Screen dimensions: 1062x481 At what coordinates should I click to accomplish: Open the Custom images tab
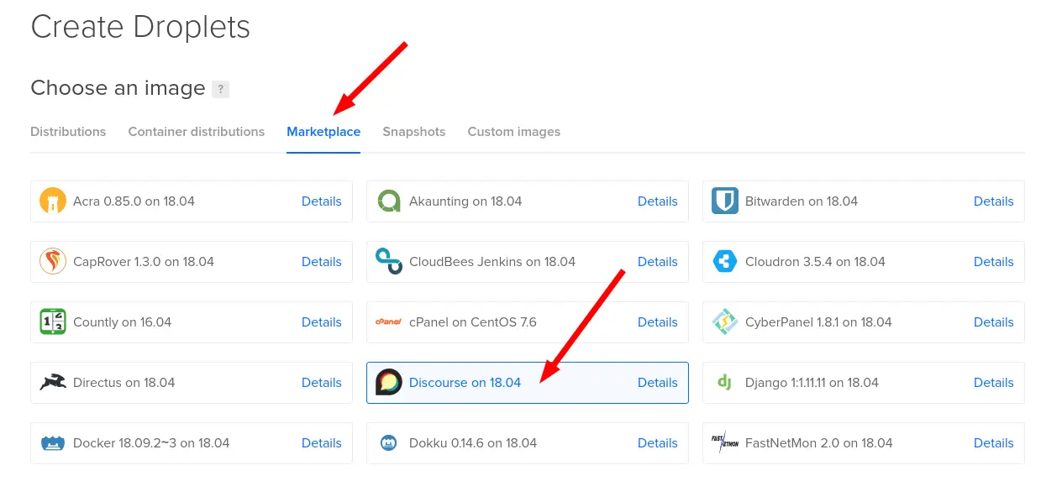[x=513, y=132]
